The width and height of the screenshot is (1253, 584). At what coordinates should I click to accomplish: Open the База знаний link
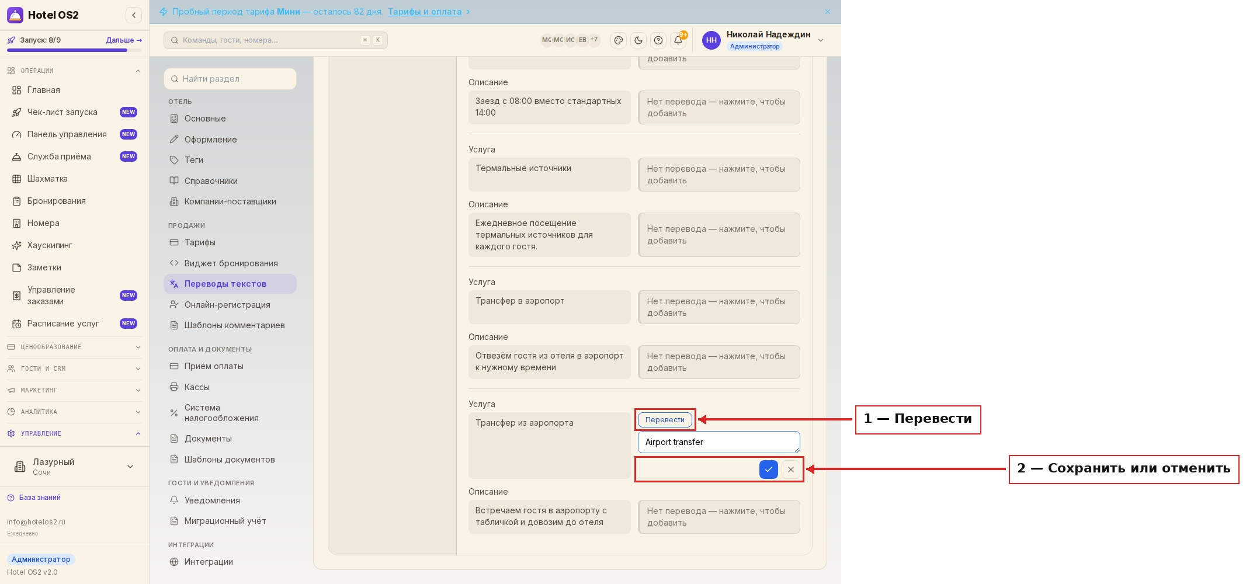pos(34,498)
